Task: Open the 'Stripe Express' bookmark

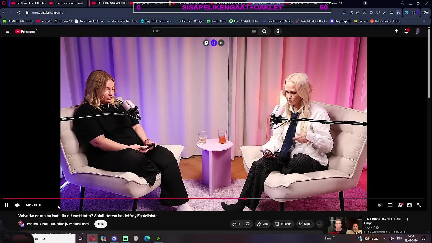Action: tap(341, 21)
